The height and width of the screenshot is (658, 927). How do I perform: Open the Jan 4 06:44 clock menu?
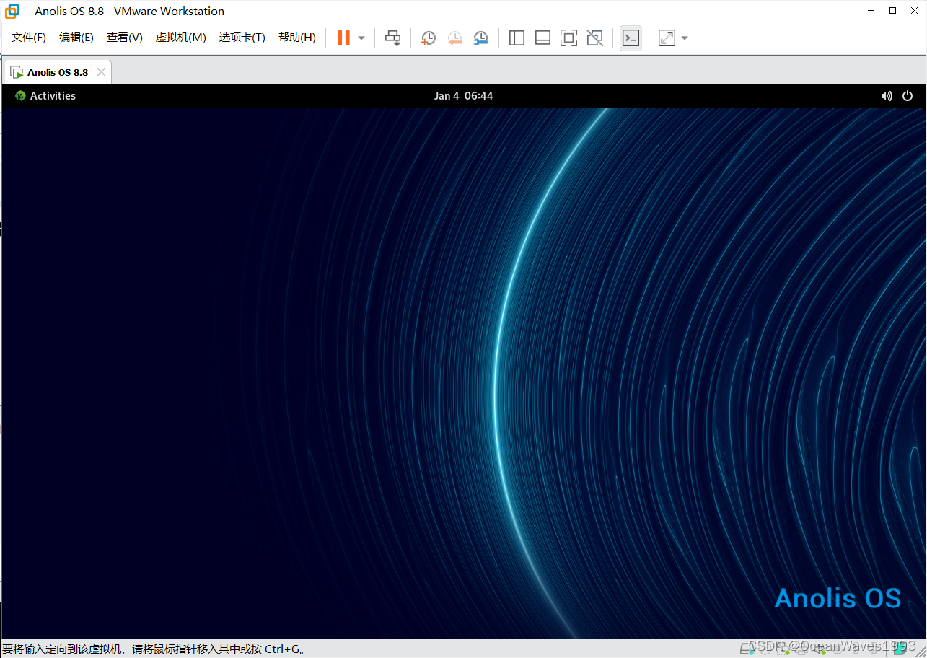point(464,95)
